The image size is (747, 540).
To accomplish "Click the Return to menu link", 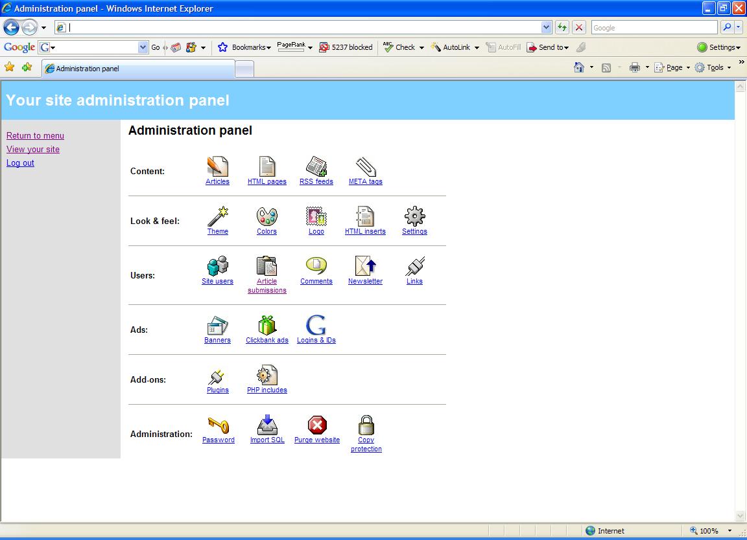I will [35, 135].
